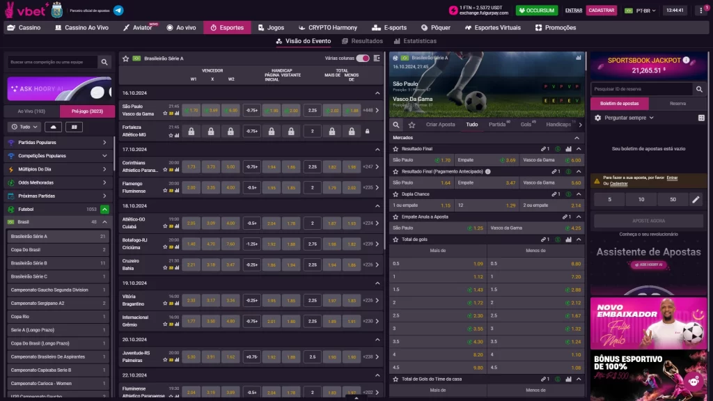Click the vbet logo
Viewport: 713px width, 401px height.
coord(26,10)
